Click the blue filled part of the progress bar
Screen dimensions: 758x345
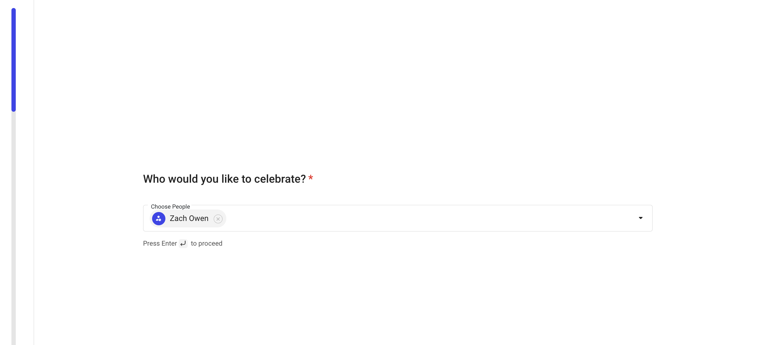point(14,60)
